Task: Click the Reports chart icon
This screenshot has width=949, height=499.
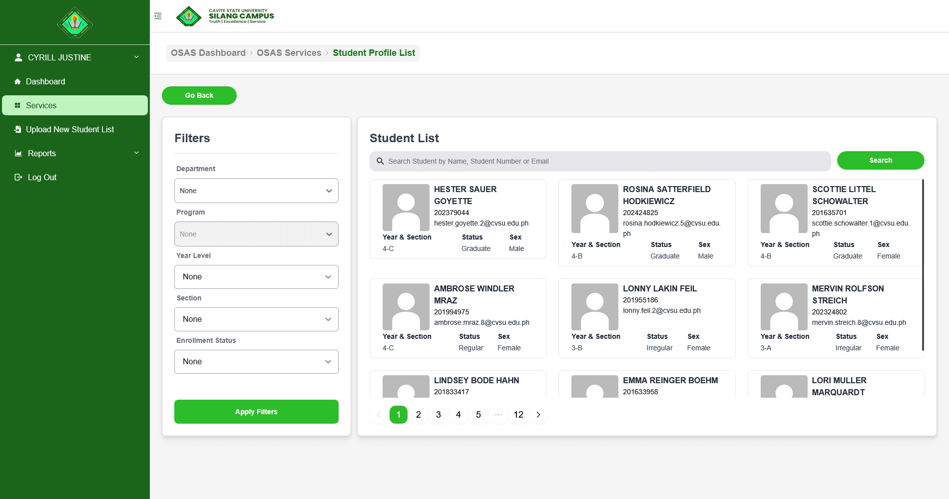Action: coord(18,153)
